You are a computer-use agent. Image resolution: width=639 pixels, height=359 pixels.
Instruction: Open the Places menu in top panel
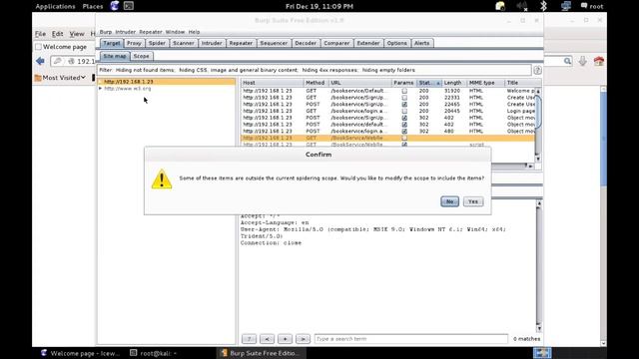93,6
